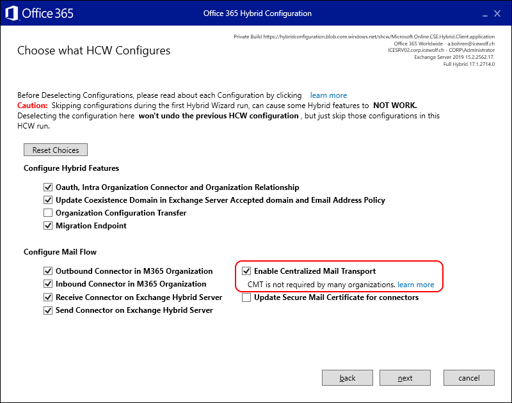Enable Organization Configuration Transfer checkbox
512x403 pixels.
(x=48, y=213)
